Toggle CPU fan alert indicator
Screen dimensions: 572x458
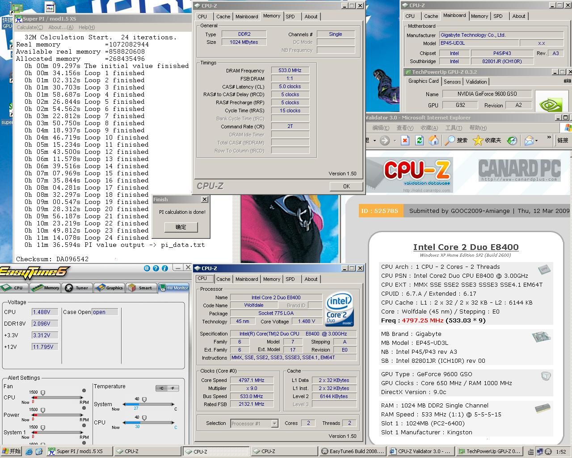click(84, 390)
